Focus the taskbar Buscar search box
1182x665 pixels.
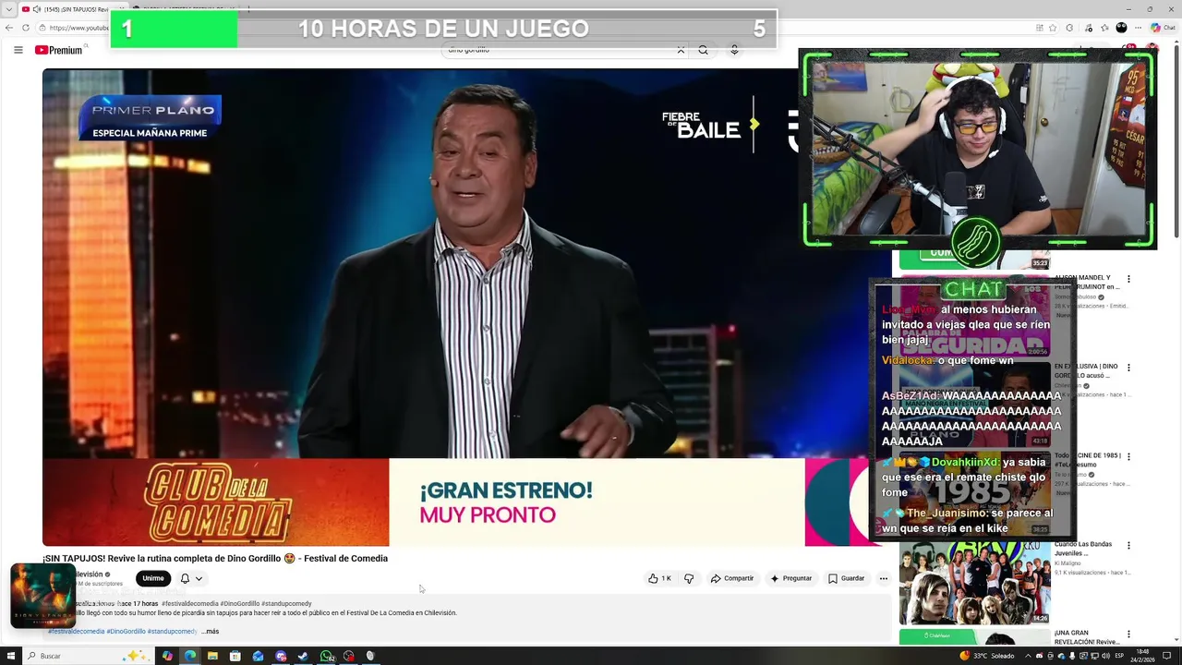88,656
